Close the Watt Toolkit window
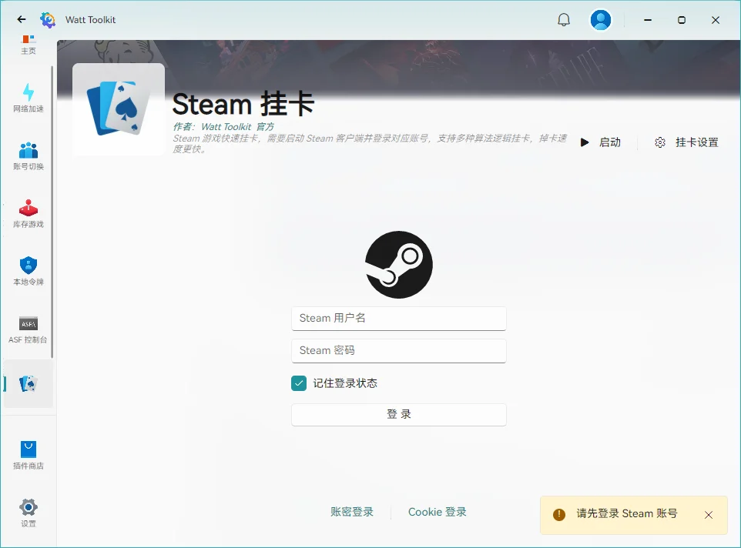Viewport: 741px width, 548px height. point(716,20)
